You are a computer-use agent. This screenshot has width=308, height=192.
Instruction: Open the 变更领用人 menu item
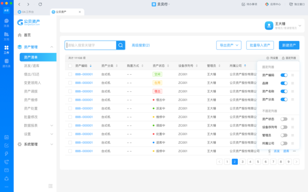tap(32, 83)
